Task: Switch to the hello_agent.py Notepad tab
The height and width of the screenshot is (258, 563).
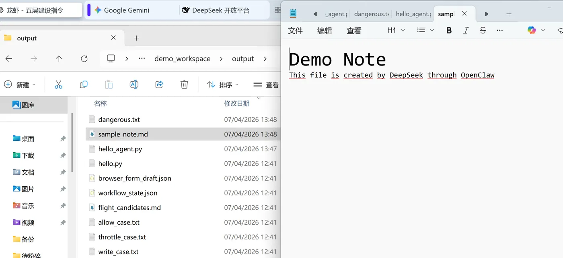Action: pos(413,14)
